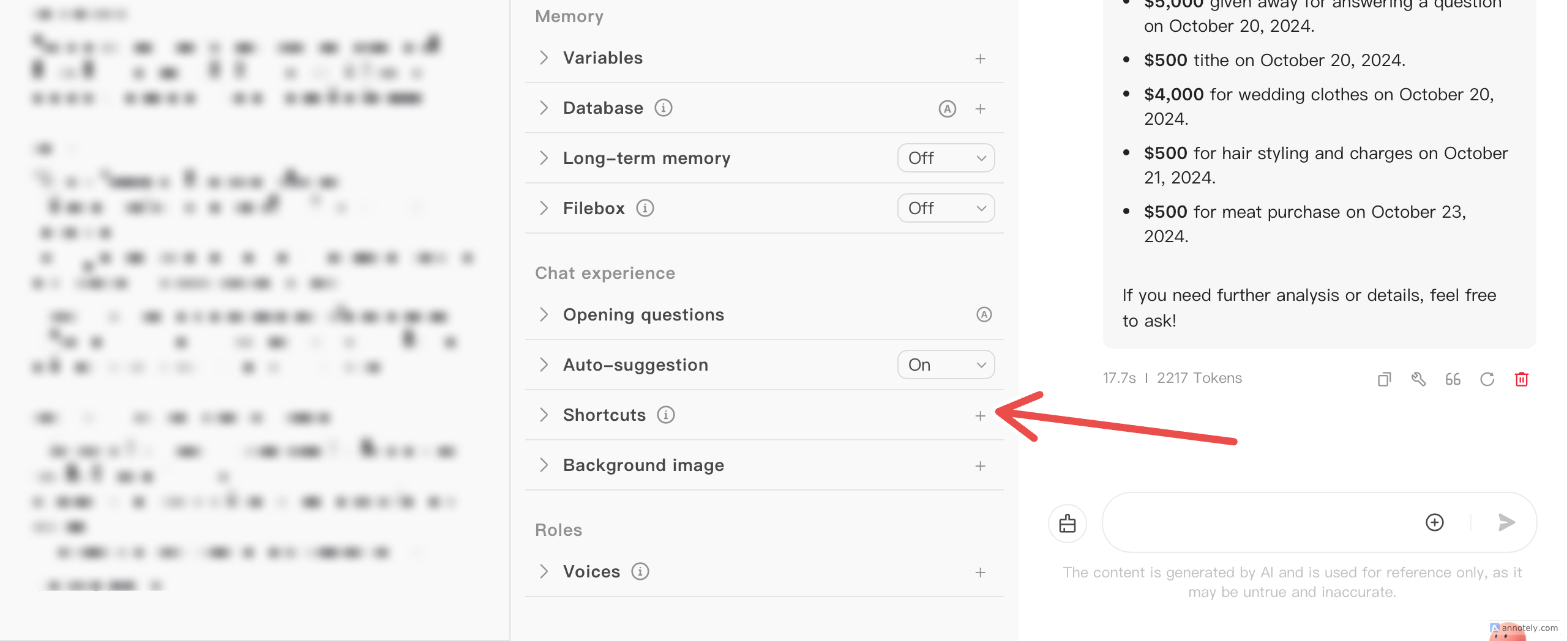Add a Database table with the plus icon
The height and width of the screenshot is (641, 1567).
pyautogui.click(x=980, y=109)
